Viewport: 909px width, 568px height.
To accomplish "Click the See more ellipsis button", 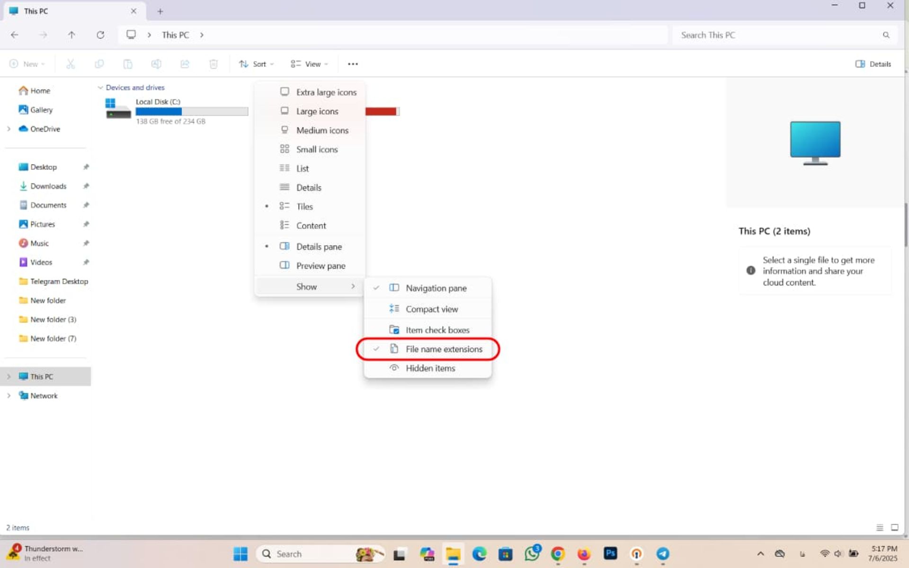I will click(352, 64).
